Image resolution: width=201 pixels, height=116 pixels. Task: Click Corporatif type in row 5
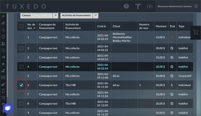pos(185,76)
